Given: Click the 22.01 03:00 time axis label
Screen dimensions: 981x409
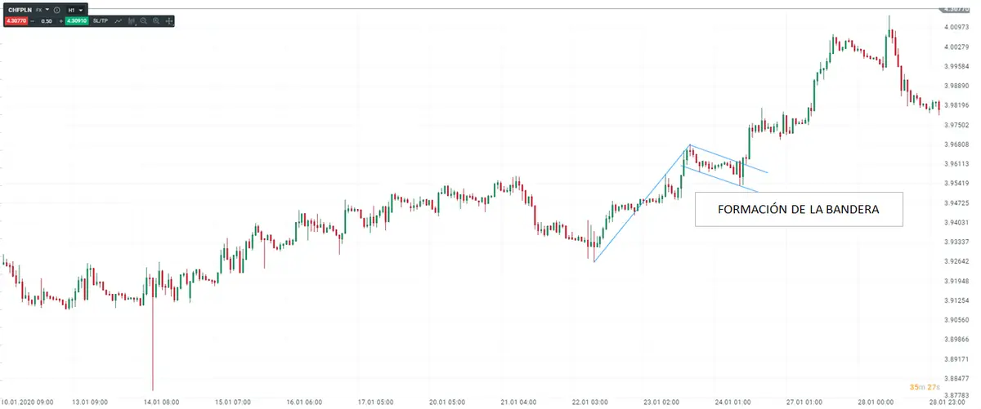Looking at the screenshot, I should coord(593,402).
